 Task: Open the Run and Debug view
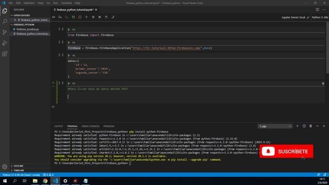pyautogui.click(x=5, y=43)
